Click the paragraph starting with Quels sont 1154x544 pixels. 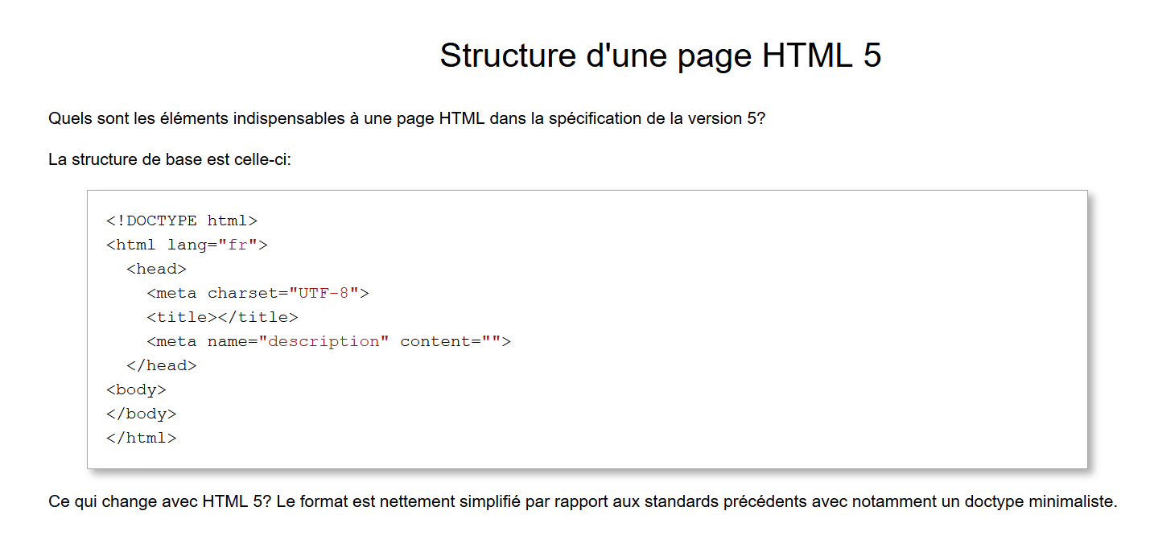tap(406, 118)
